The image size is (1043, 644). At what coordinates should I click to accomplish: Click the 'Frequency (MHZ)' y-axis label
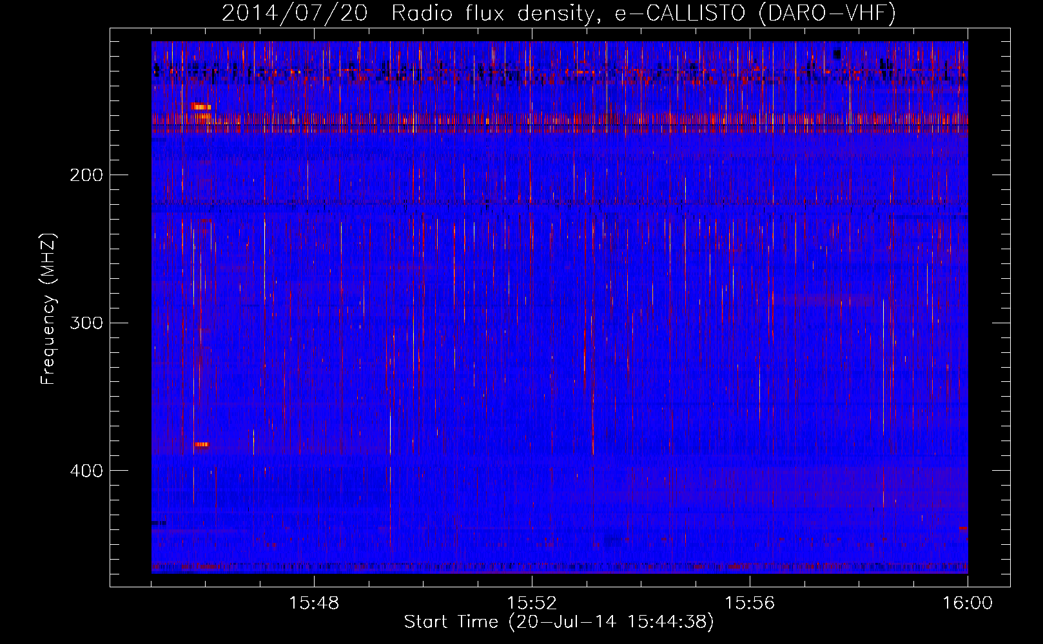(x=49, y=309)
